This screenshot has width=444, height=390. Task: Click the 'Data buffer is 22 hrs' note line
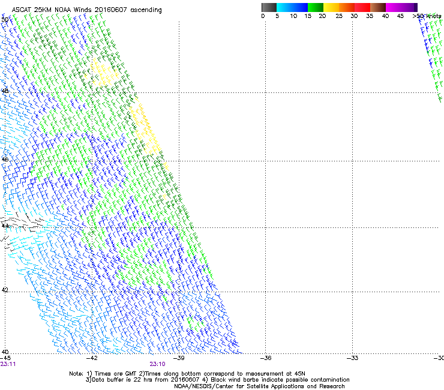tap(217, 380)
